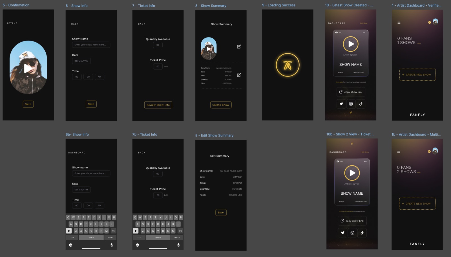Click copy show link in 10 - Latest Show Created
Screen dimensions: 451x257
click(x=351, y=92)
